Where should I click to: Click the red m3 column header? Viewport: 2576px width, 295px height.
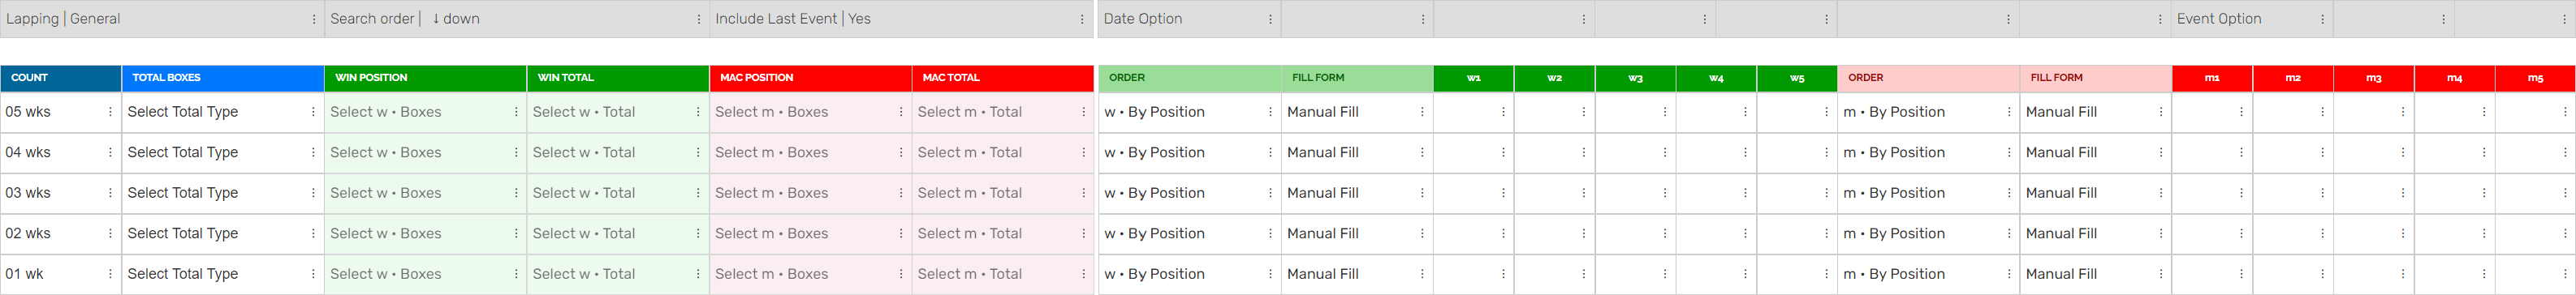(x=2373, y=78)
